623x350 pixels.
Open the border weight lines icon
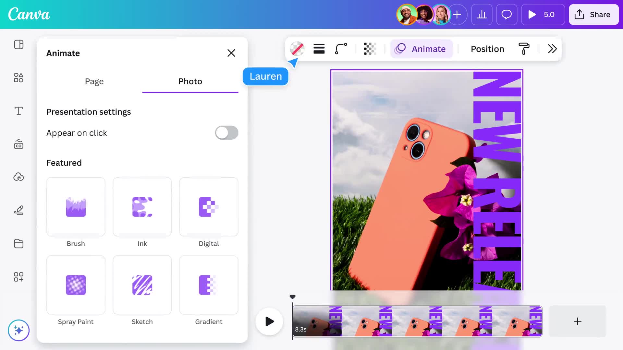click(x=319, y=49)
